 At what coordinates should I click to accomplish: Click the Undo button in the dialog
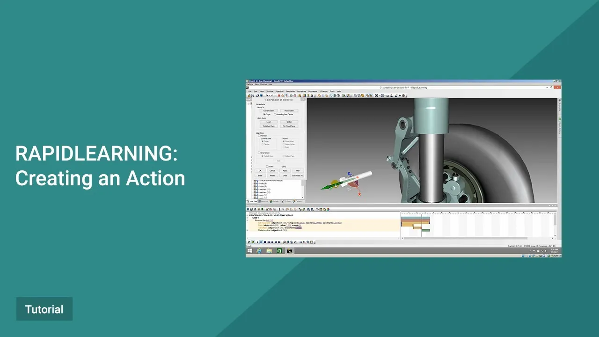click(x=285, y=176)
